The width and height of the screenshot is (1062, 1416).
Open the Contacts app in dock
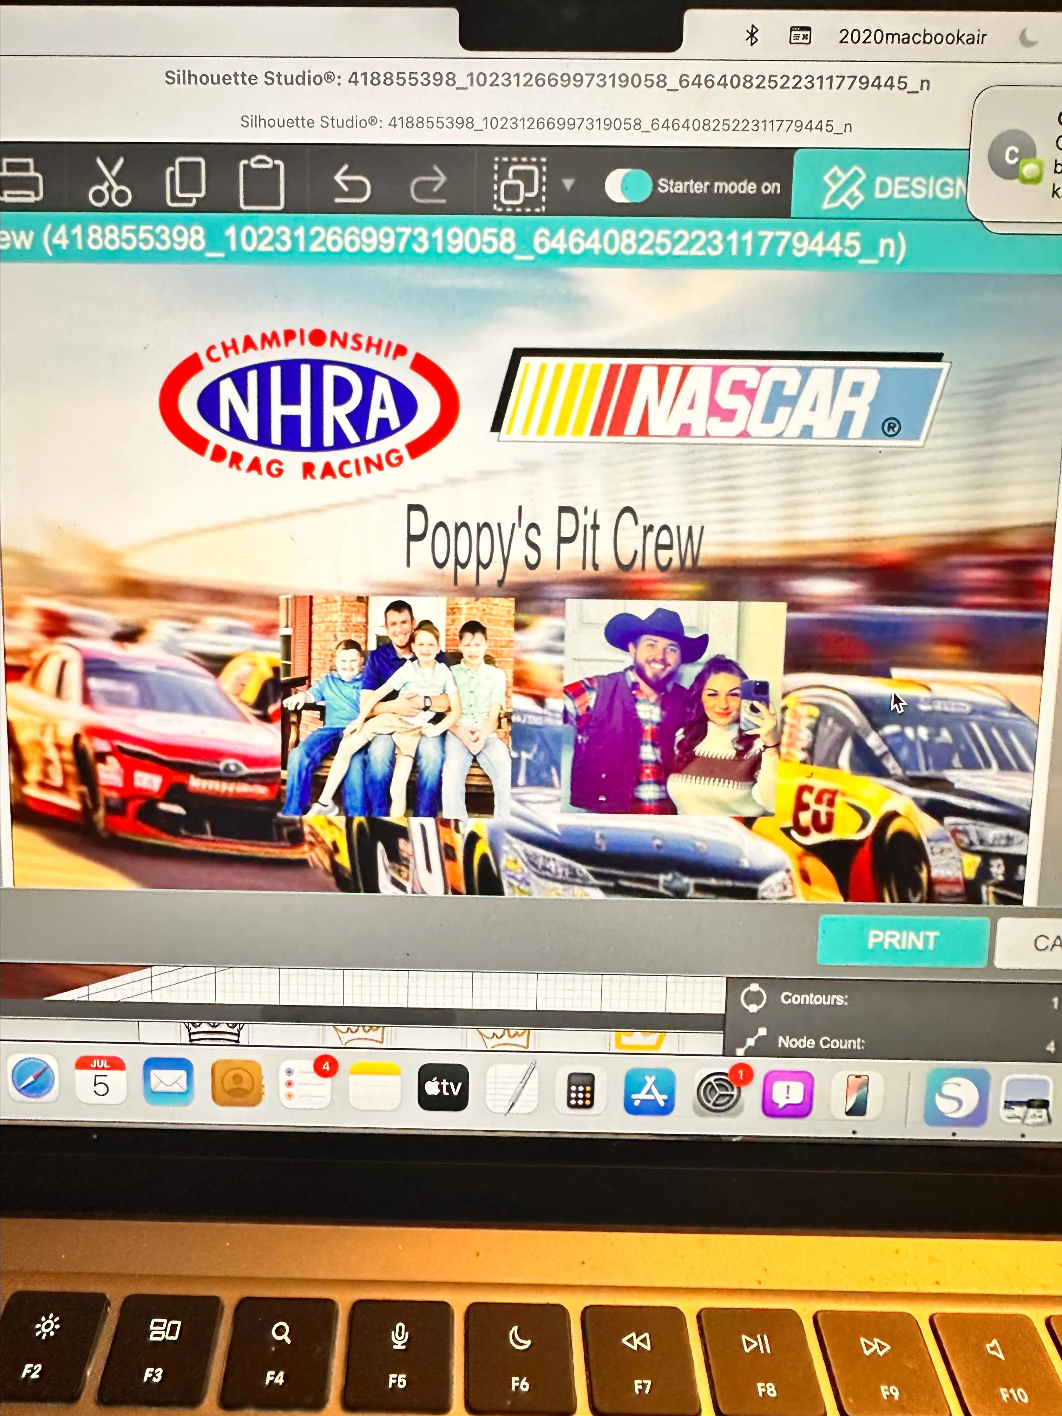pos(237,1082)
